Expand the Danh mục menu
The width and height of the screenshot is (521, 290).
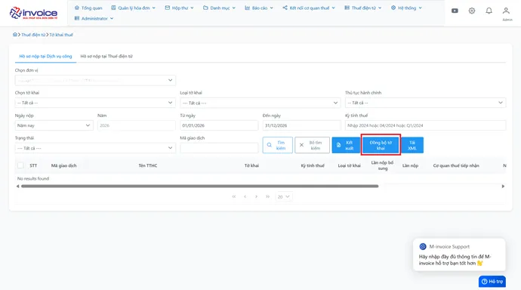[219, 8]
